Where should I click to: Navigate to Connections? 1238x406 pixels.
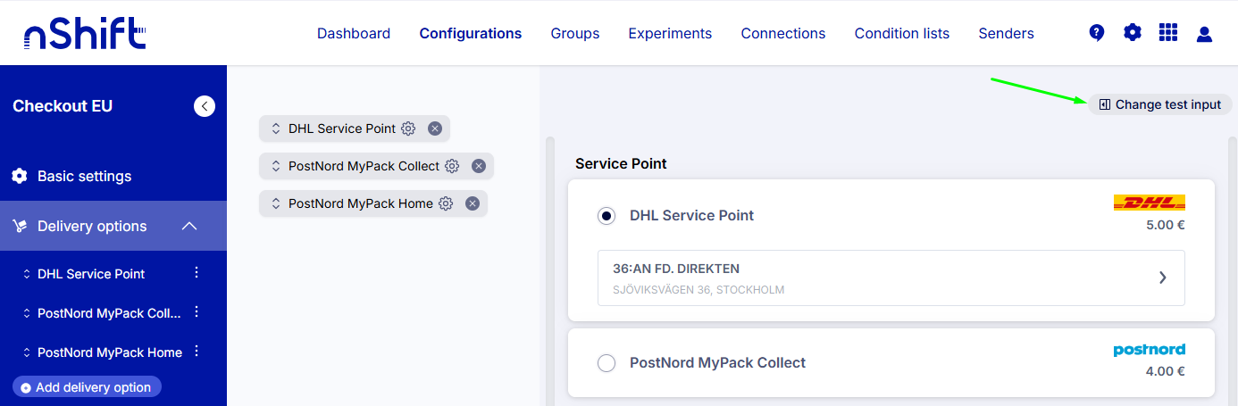pyautogui.click(x=783, y=33)
